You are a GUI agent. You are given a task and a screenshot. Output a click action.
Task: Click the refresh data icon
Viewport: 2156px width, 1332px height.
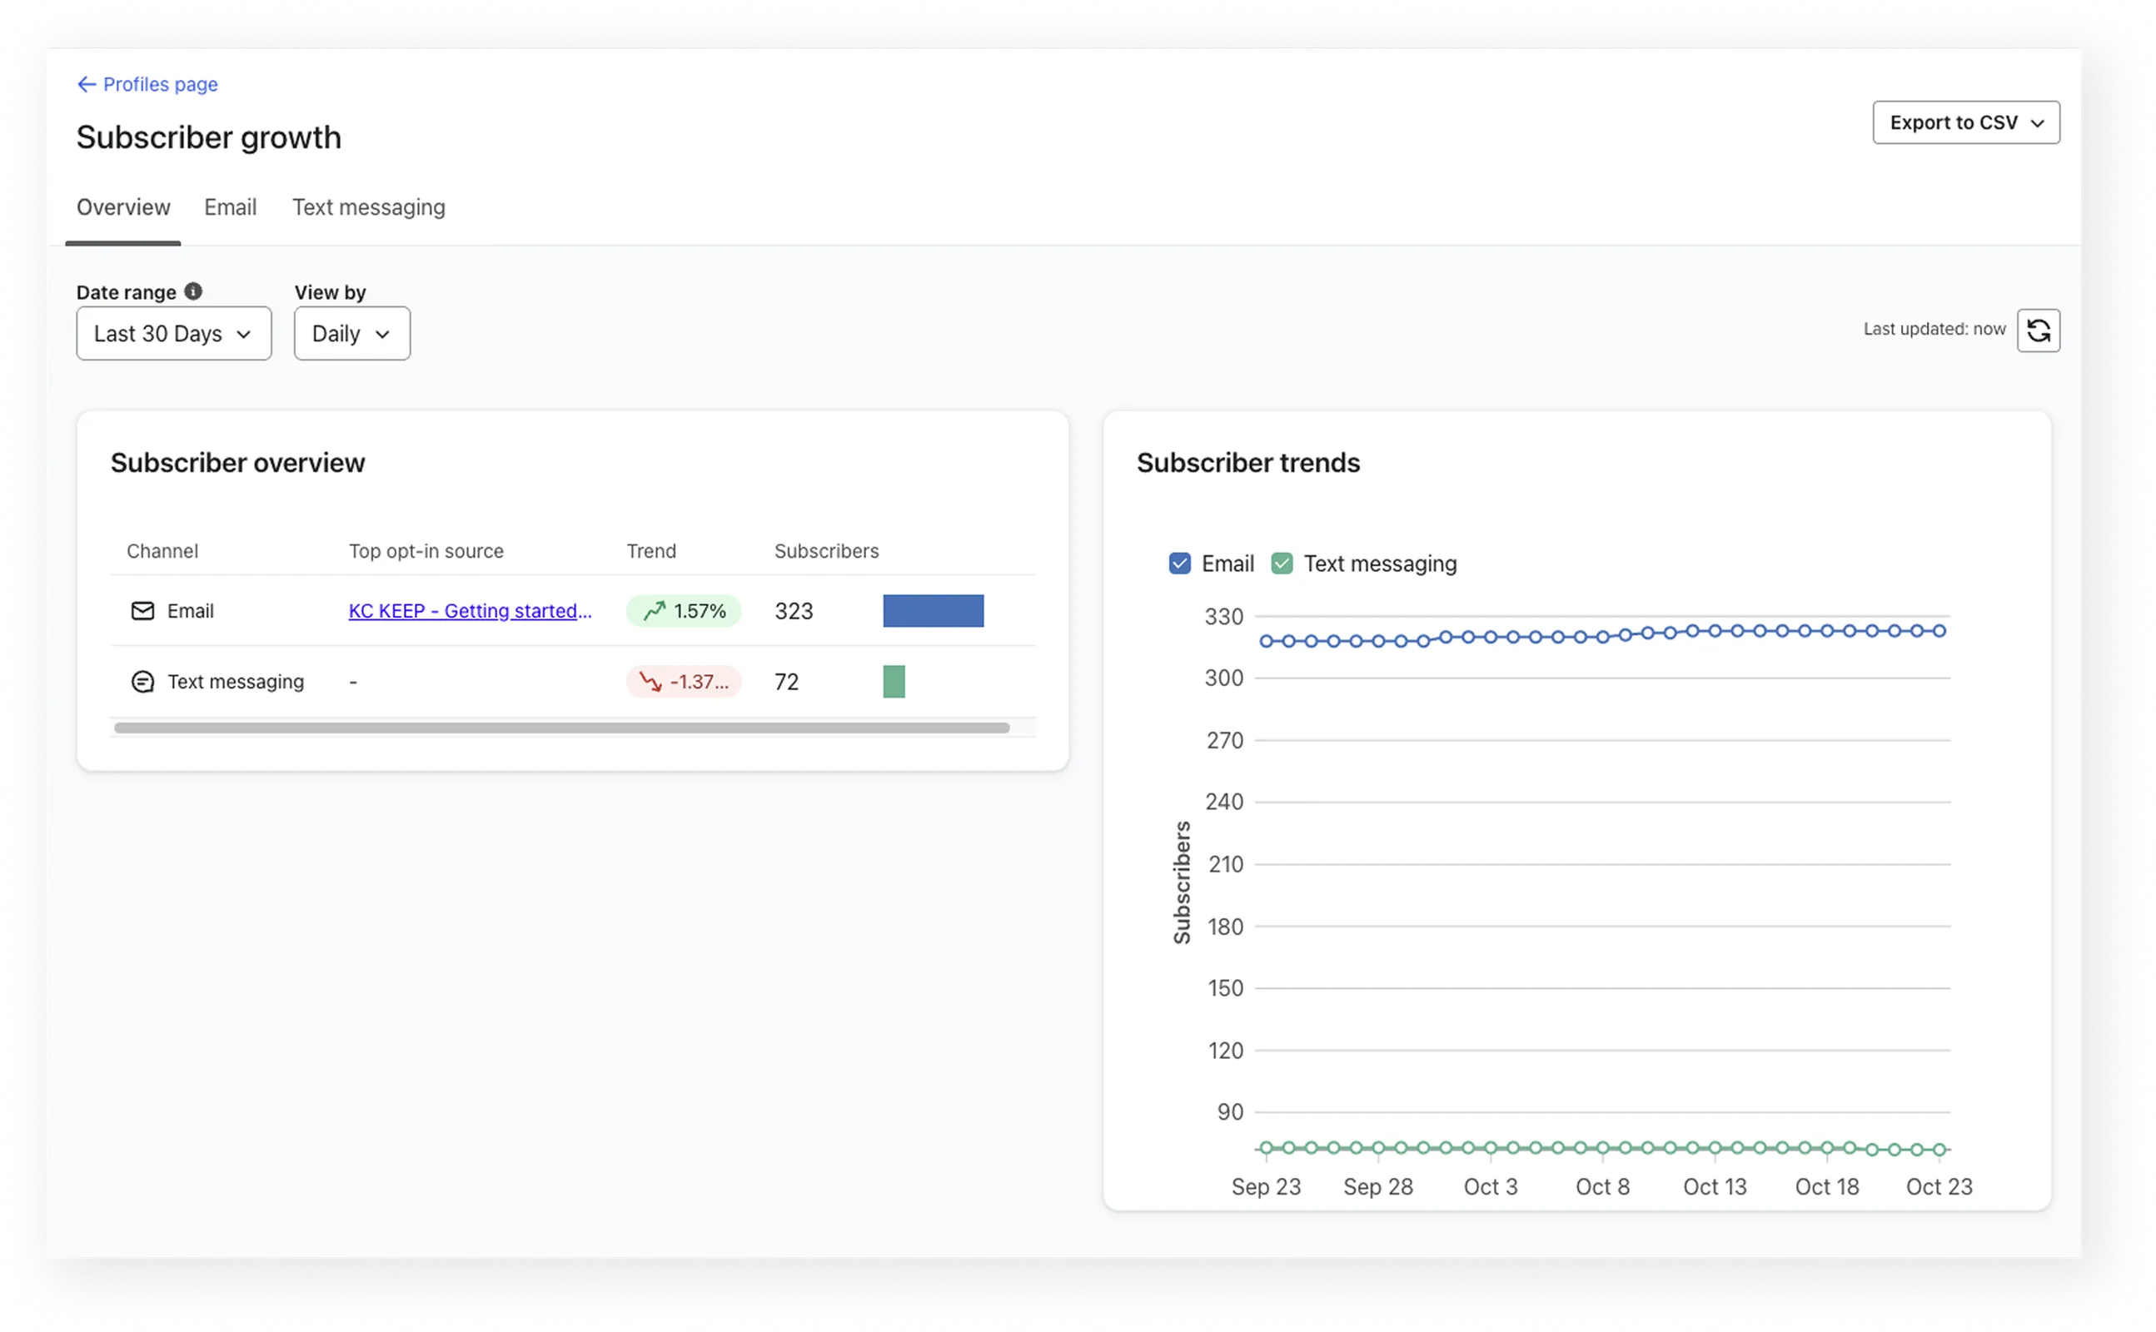(2037, 331)
